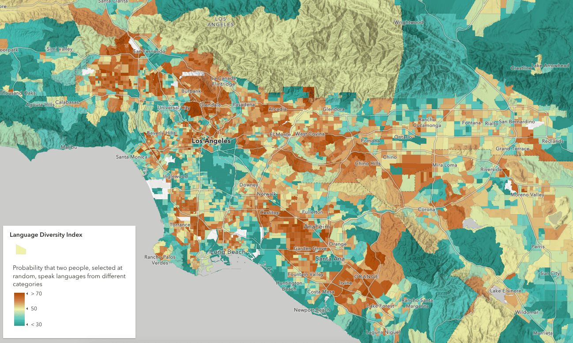
Task: Click the 'San Fernando' map label
Action: [x=149, y=52]
